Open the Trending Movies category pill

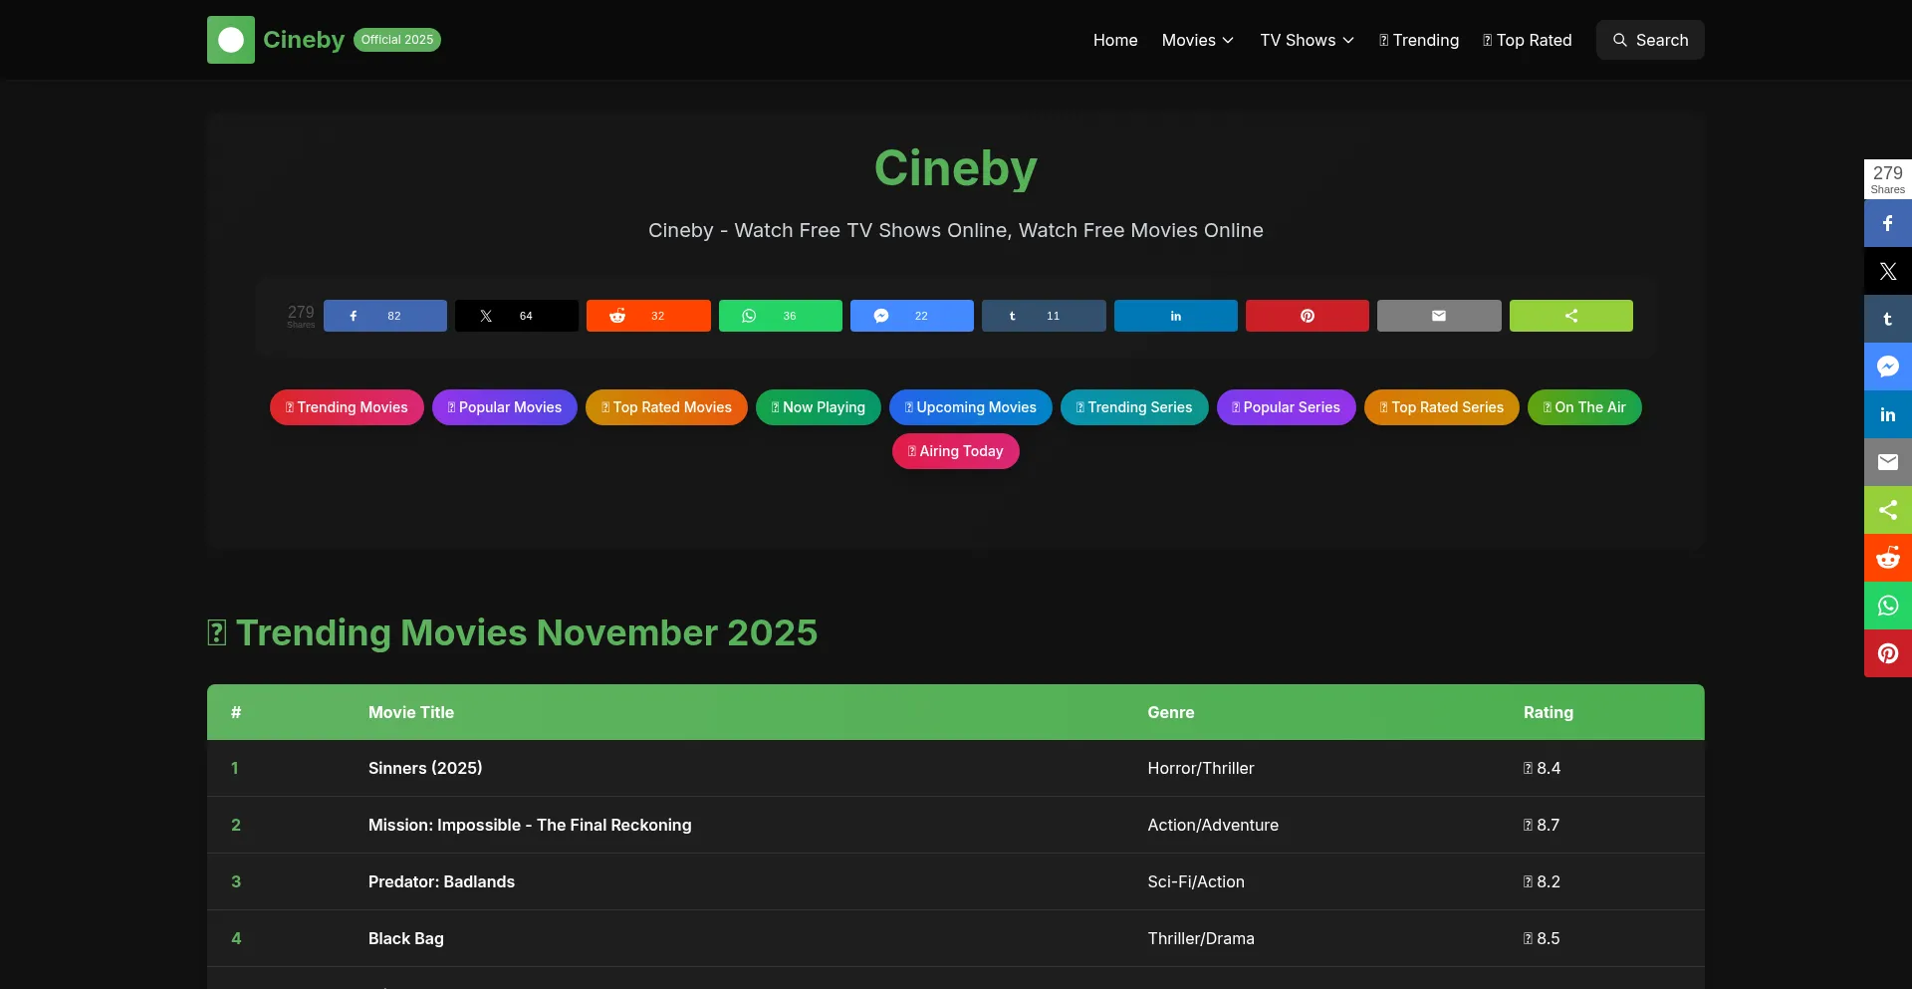click(x=347, y=407)
